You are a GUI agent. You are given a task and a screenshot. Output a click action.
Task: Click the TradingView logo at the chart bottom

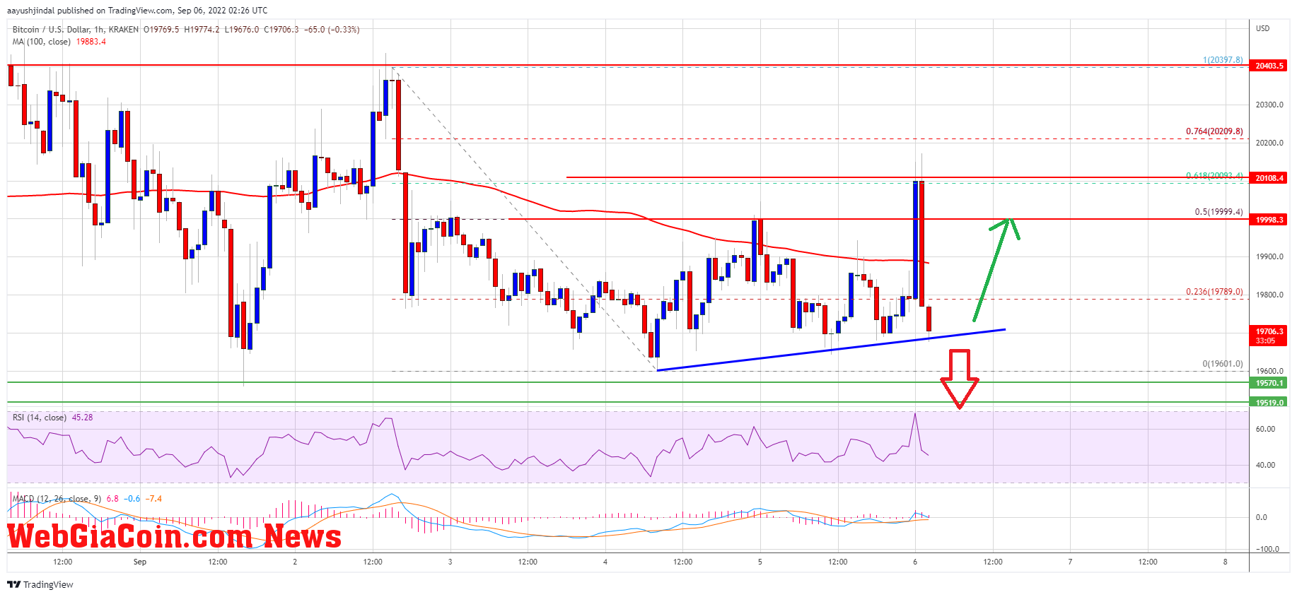pos(40,584)
